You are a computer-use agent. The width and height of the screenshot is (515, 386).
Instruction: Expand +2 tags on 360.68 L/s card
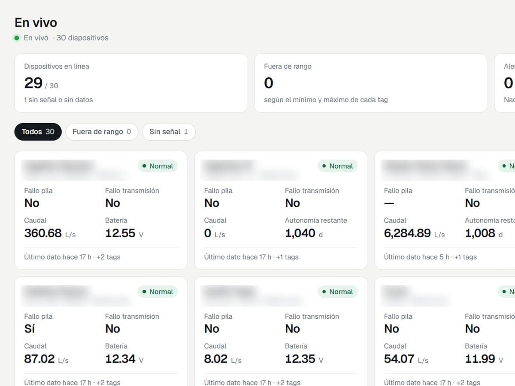tap(109, 257)
